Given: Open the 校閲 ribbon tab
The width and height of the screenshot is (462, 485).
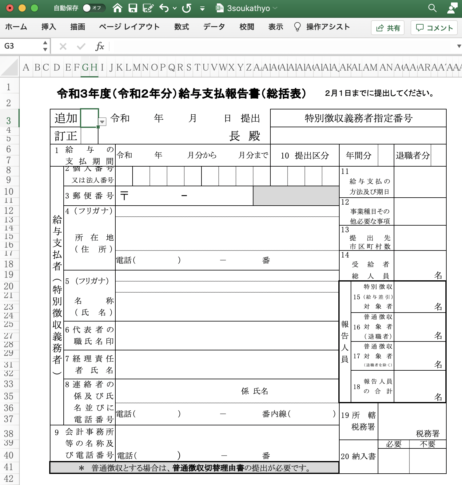Looking at the screenshot, I should click(247, 27).
